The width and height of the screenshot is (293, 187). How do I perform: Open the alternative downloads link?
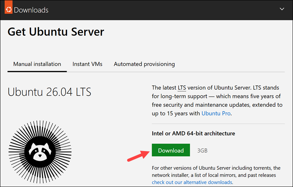tap(192, 182)
